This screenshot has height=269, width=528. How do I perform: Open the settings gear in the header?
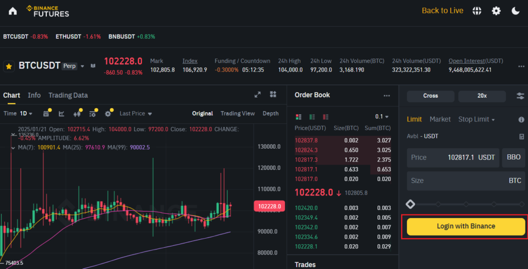(x=496, y=11)
